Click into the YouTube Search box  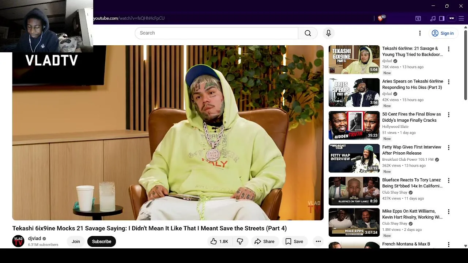point(216,33)
